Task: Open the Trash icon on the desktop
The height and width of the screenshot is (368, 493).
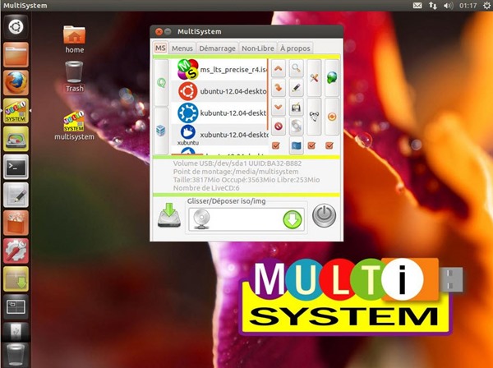Action: (74, 76)
